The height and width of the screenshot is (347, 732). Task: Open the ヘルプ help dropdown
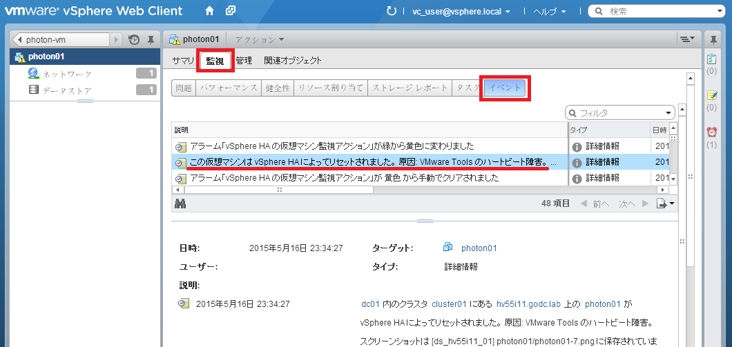tap(550, 11)
